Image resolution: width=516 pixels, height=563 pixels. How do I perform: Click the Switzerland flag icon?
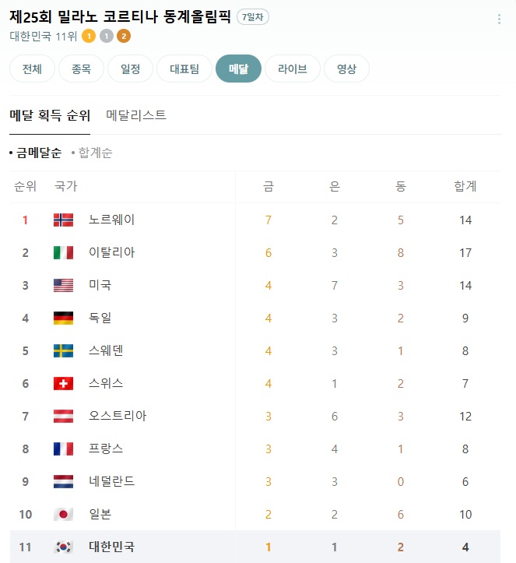[63, 383]
